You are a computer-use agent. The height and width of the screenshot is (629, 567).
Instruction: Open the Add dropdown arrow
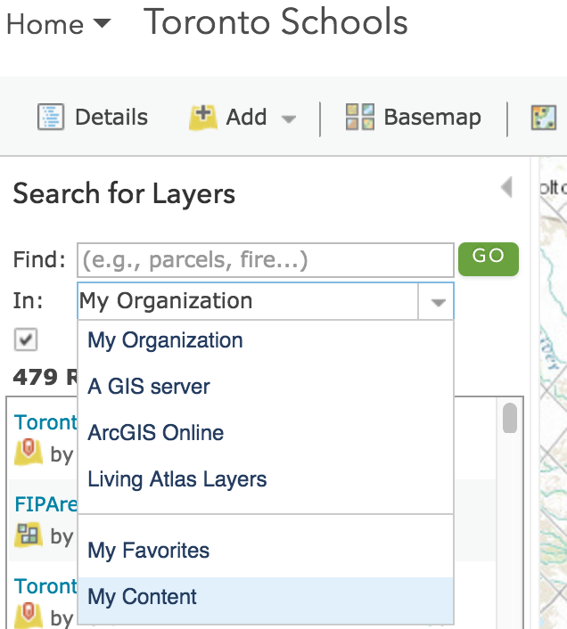(x=289, y=118)
